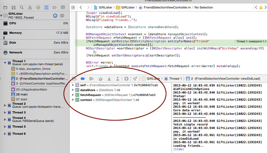Click GiftLister process in debug bar

pos(151,79)
